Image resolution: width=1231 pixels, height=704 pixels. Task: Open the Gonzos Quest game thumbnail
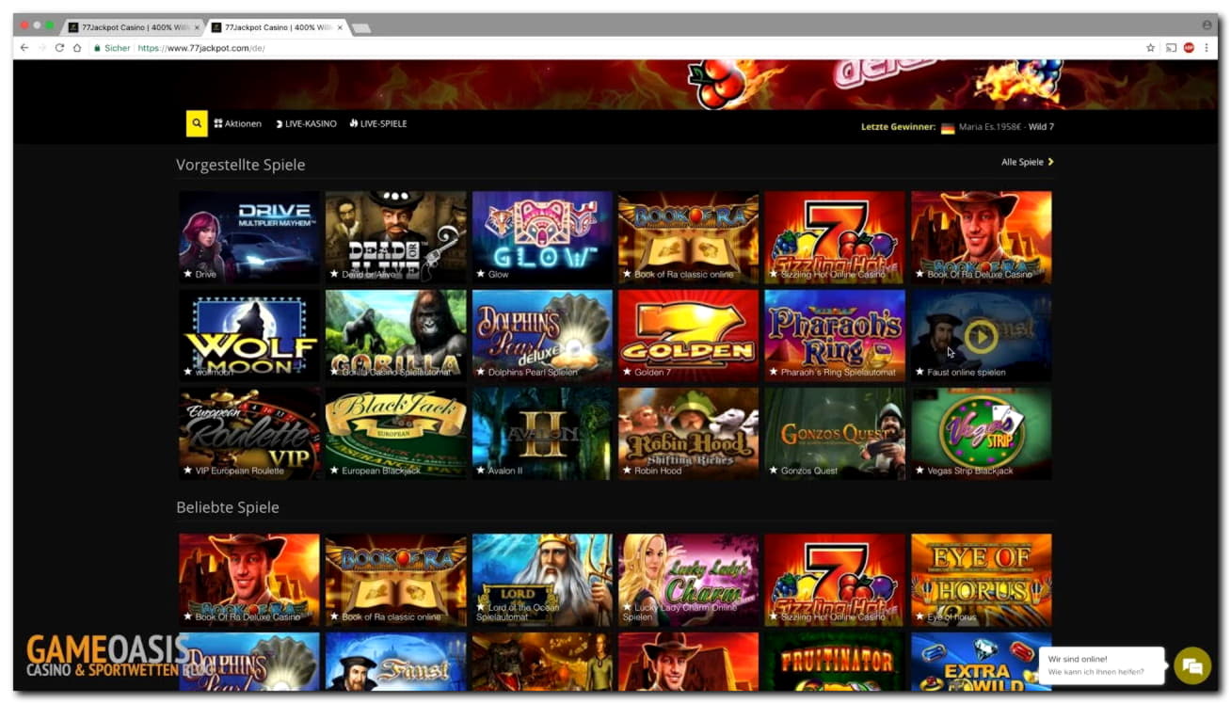(x=835, y=434)
